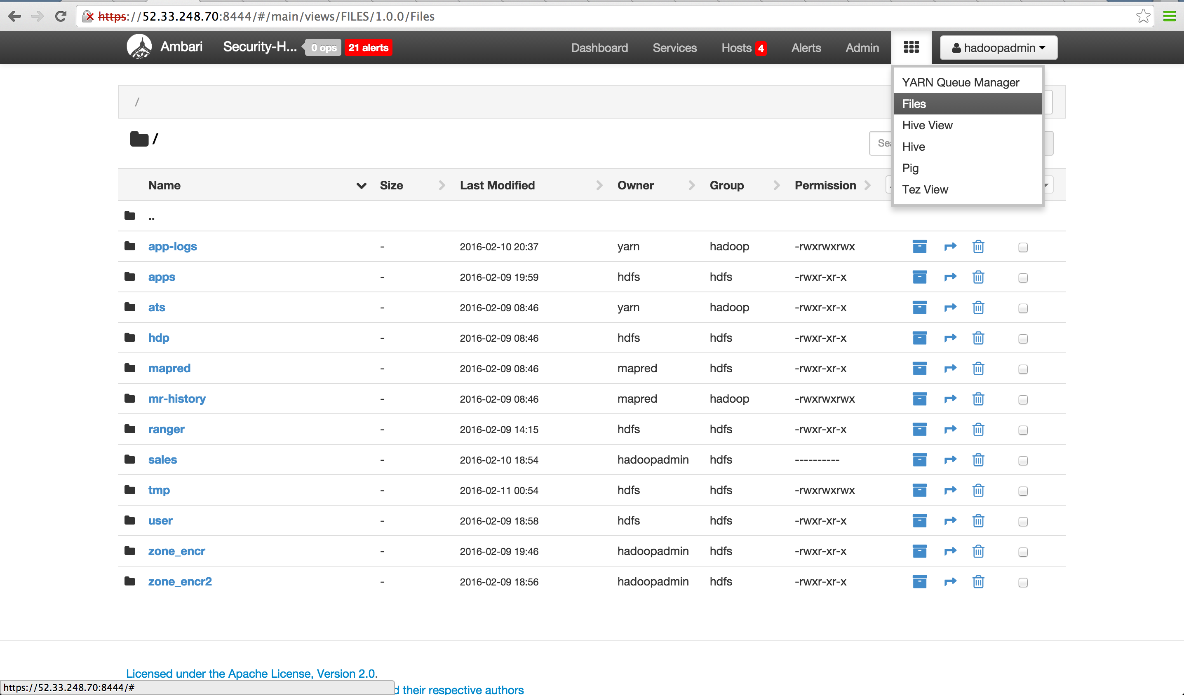Open the Admin tab
1184x695 pixels.
coord(862,48)
